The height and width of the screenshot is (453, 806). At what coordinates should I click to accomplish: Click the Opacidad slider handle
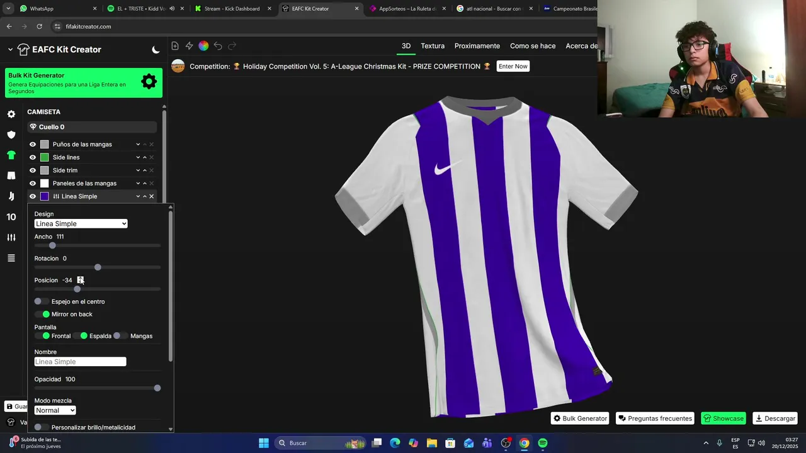tap(157, 388)
